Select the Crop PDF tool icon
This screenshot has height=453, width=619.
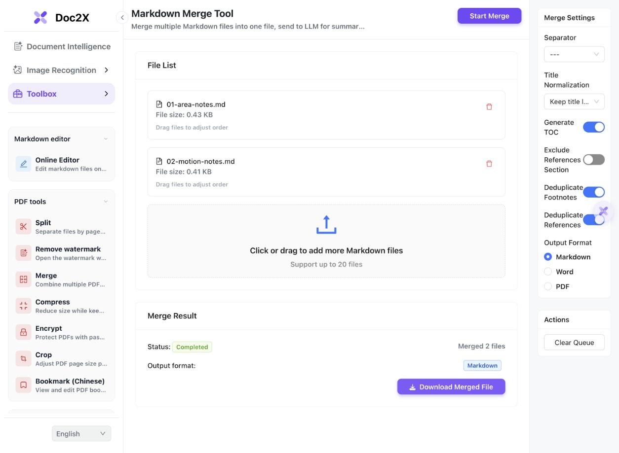(23, 359)
